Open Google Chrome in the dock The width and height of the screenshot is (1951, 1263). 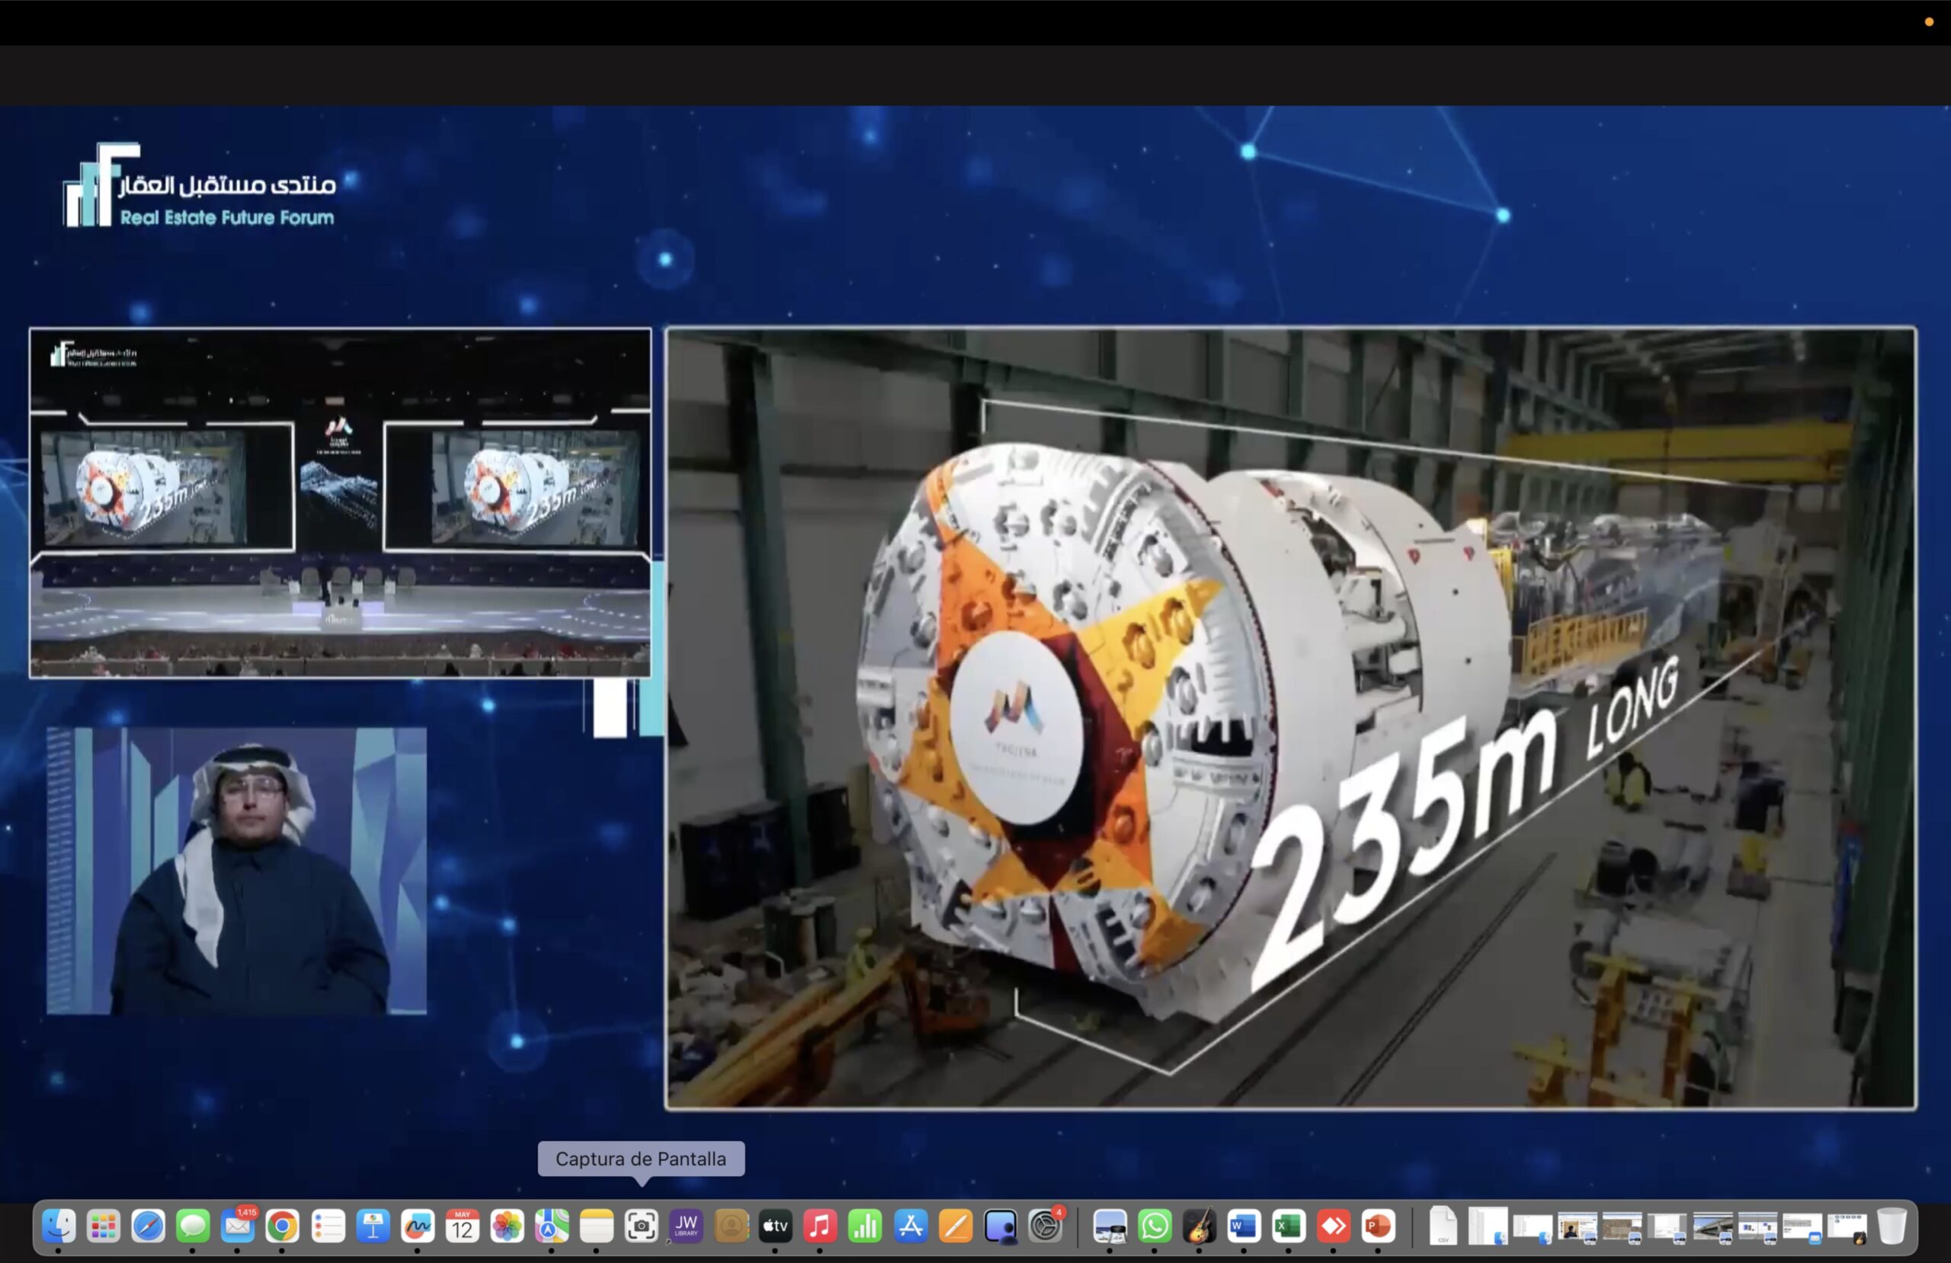282,1226
